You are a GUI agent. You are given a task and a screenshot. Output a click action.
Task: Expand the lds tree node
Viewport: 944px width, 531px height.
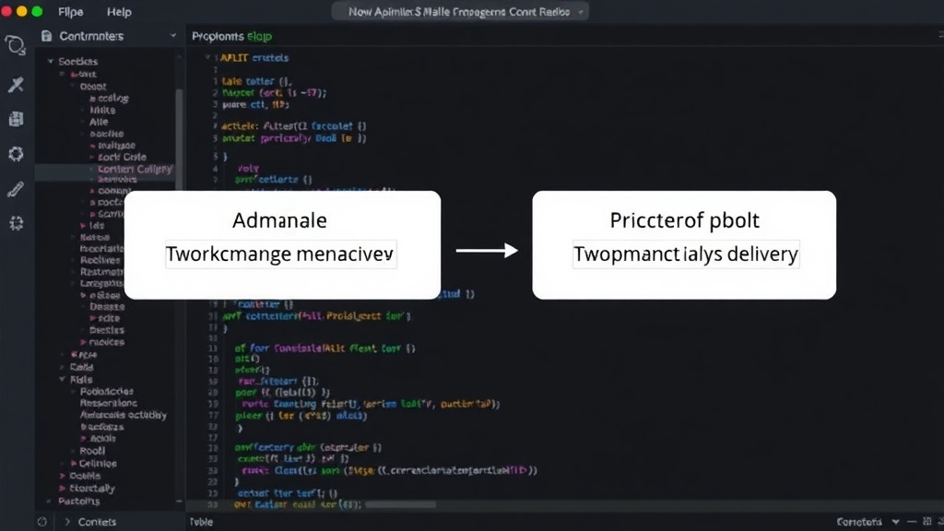pyautogui.click(x=83, y=226)
